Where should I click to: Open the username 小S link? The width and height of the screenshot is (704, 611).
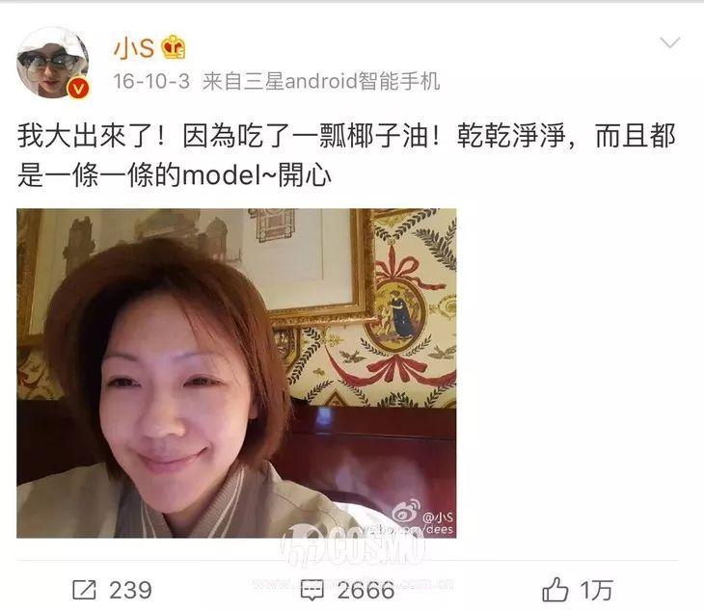[x=134, y=47]
